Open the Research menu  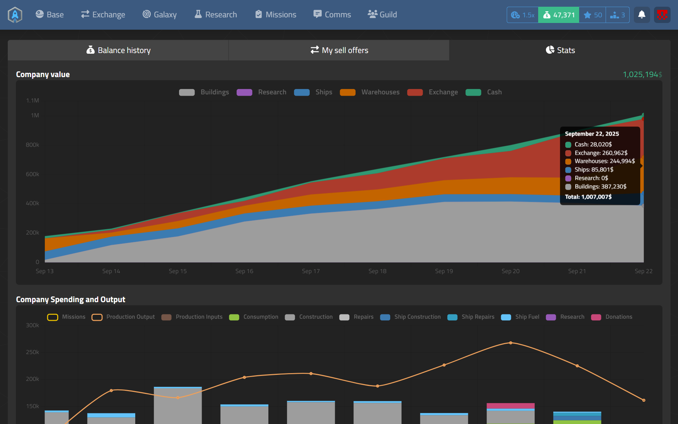216,15
